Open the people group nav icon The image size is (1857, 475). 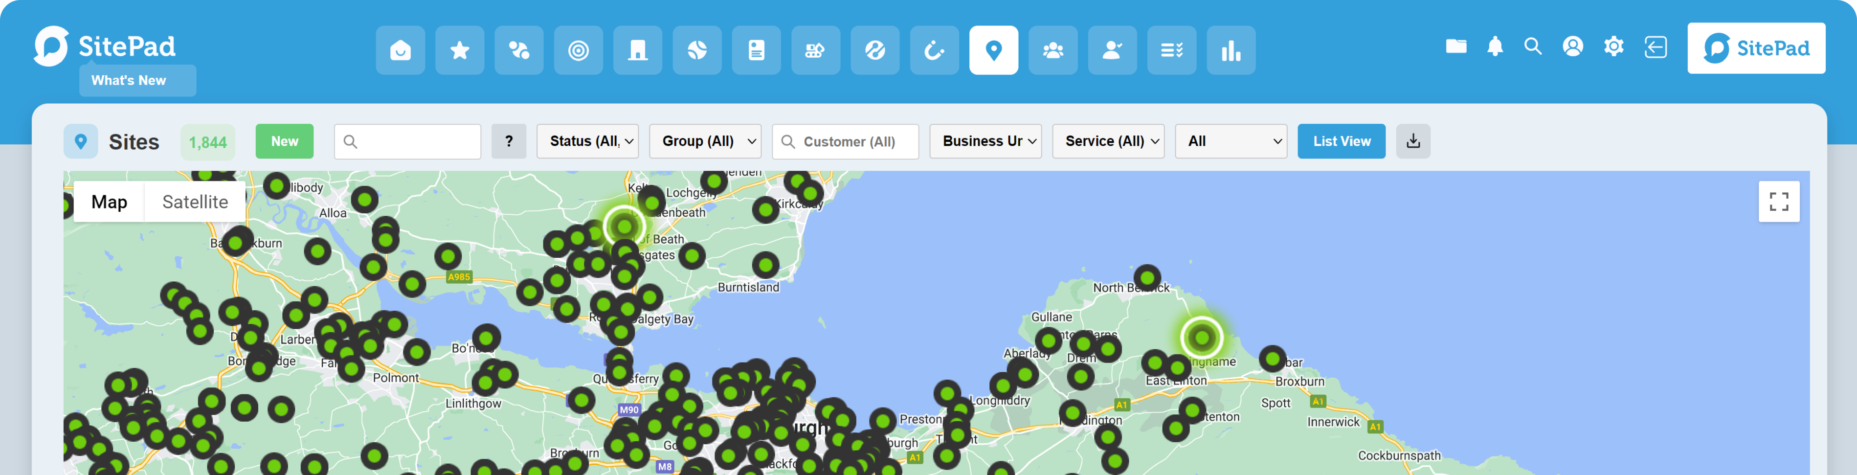(1052, 50)
